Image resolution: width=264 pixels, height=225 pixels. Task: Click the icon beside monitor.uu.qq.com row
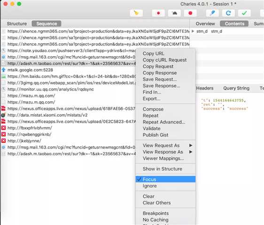coord(4,89)
